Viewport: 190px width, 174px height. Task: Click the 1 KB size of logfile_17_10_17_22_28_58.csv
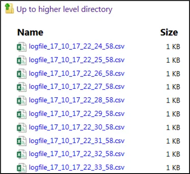(173, 101)
